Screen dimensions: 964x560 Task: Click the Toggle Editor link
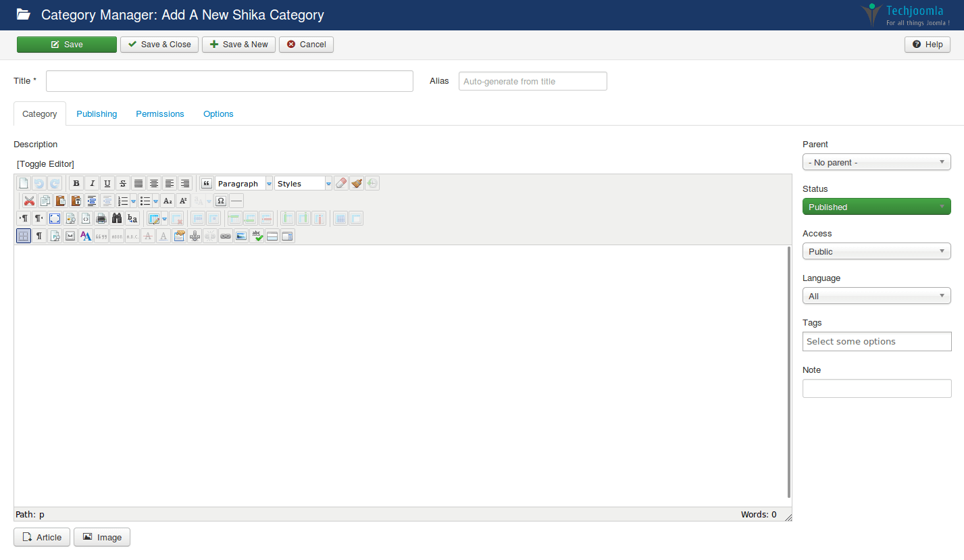[45, 163]
